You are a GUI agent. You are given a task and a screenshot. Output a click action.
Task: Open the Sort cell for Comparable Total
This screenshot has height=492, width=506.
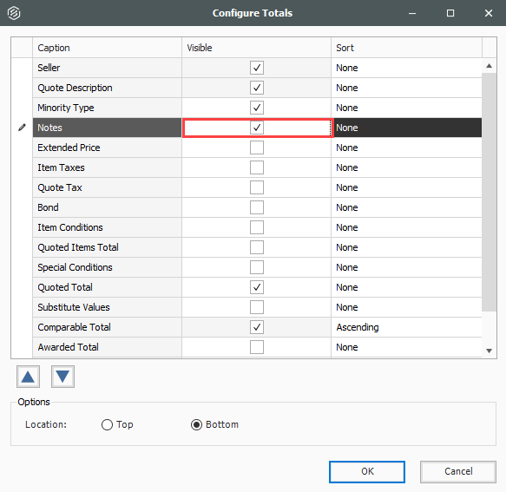coord(406,327)
